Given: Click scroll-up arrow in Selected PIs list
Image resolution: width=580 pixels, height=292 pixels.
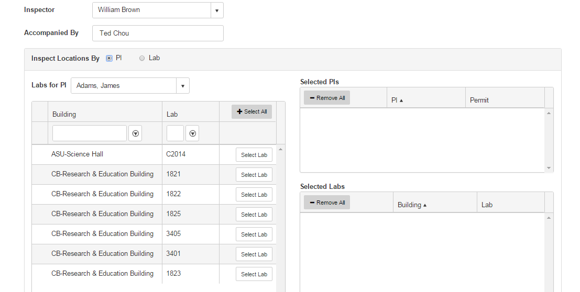Looking at the screenshot, I should (x=549, y=113).
